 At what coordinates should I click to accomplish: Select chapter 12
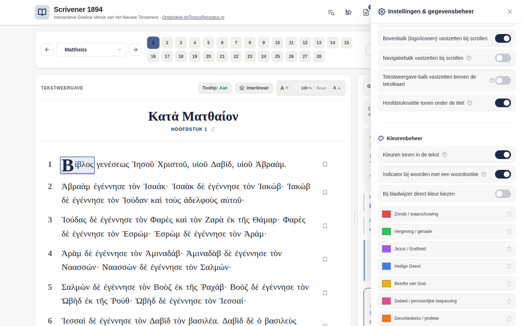(x=305, y=43)
